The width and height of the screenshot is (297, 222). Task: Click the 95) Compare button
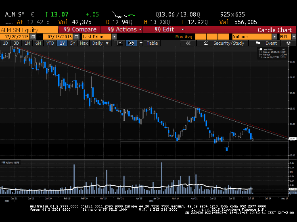(x=80, y=29)
